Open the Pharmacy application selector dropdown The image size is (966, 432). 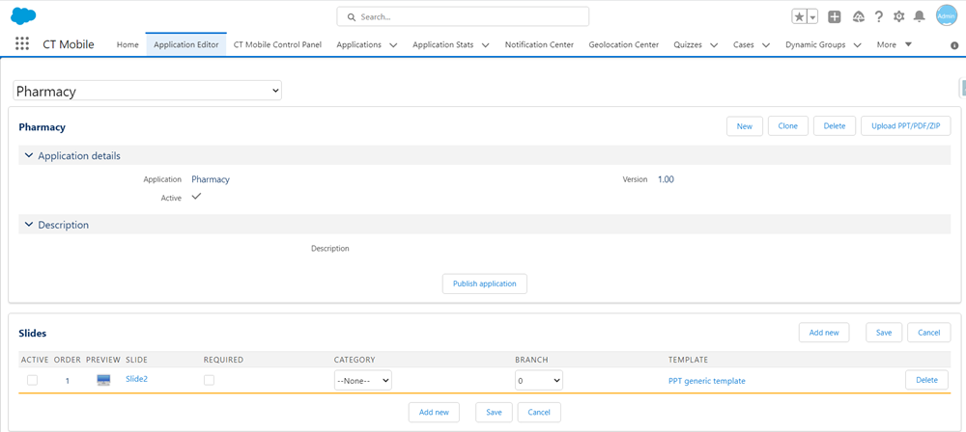coord(147,91)
